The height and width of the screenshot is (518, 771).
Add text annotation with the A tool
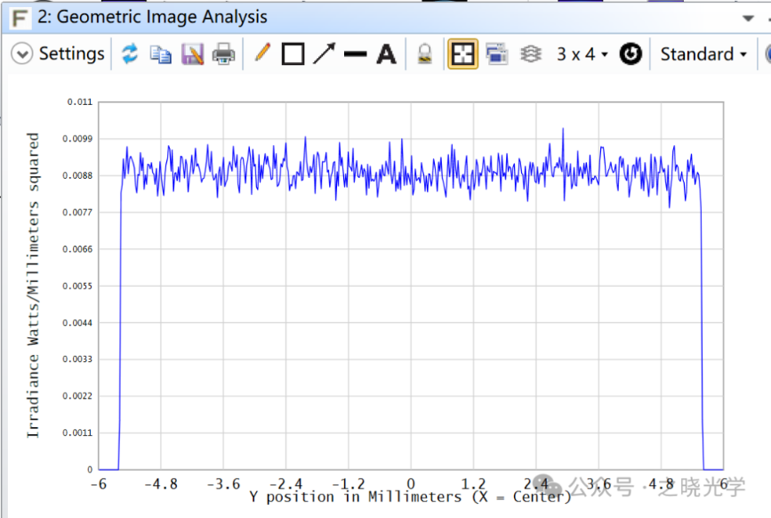[386, 54]
